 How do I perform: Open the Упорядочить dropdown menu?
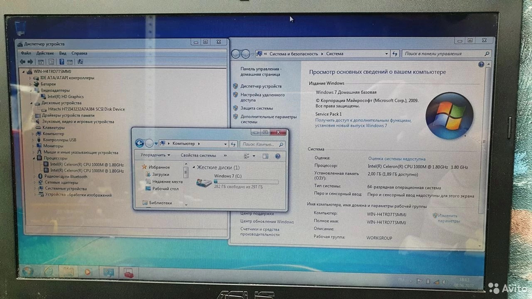click(x=155, y=155)
